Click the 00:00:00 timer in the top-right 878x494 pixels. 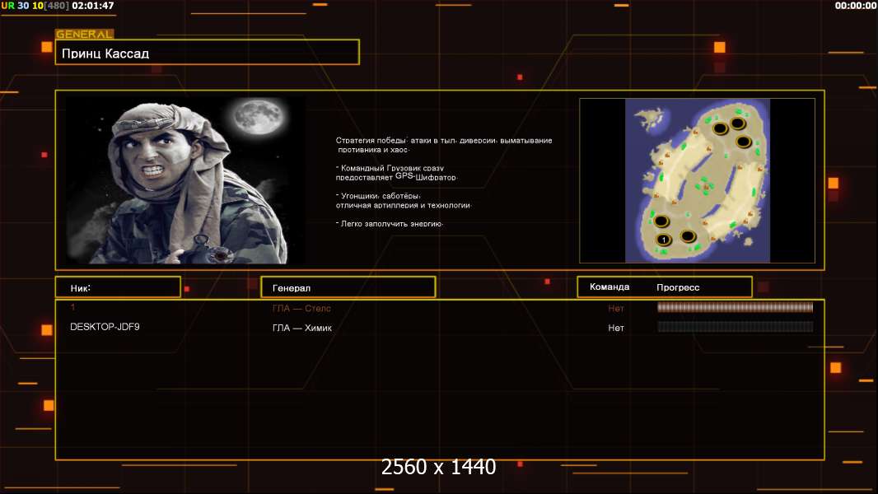point(855,6)
